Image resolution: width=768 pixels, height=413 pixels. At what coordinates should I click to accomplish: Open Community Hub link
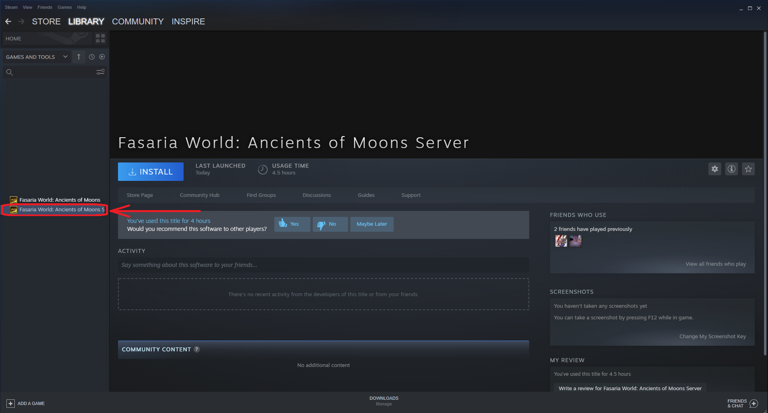[200, 195]
